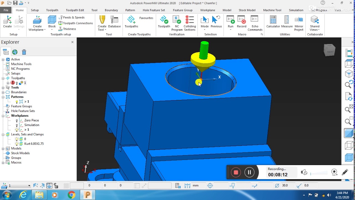
Task: Open the File menu
Action: coord(6,10)
